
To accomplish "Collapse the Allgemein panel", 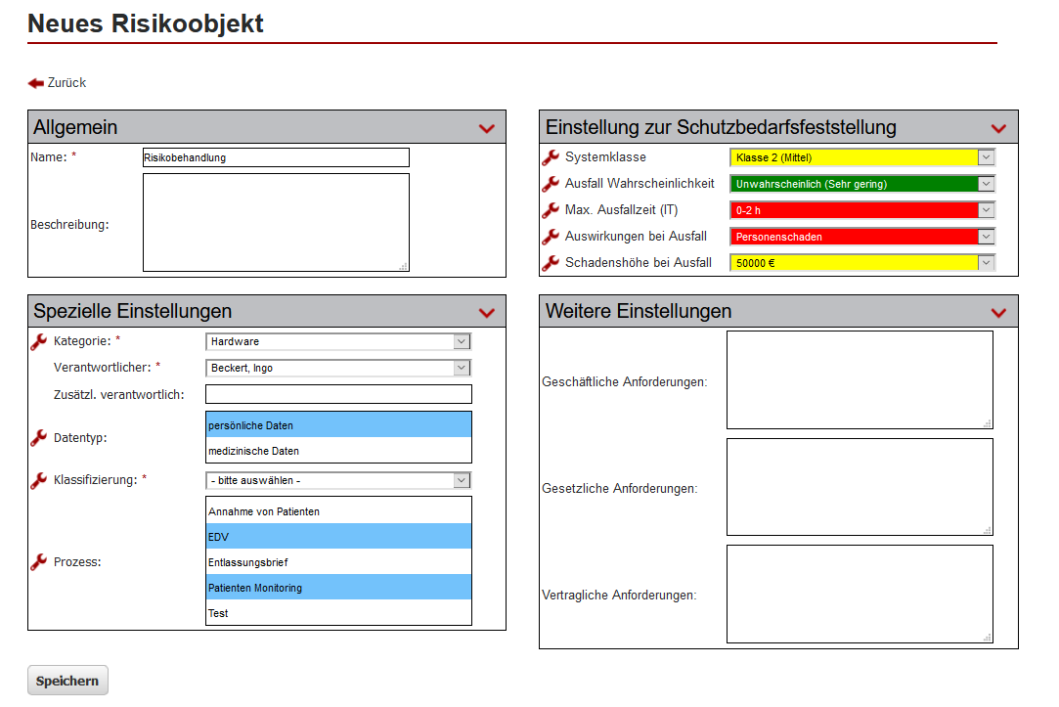I will [x=486, y=127].
